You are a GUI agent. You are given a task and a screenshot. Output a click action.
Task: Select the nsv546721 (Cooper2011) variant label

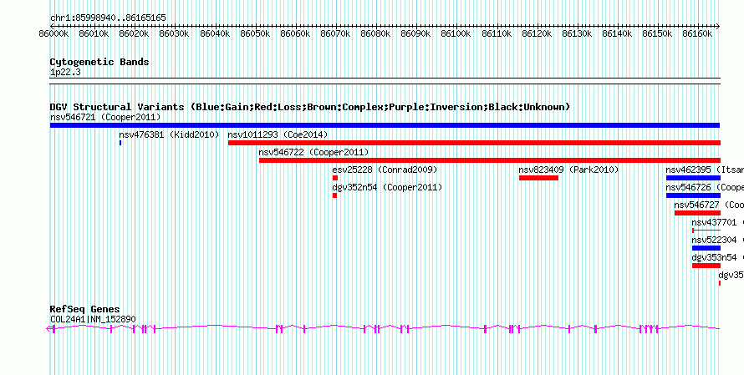coord(105,117)
